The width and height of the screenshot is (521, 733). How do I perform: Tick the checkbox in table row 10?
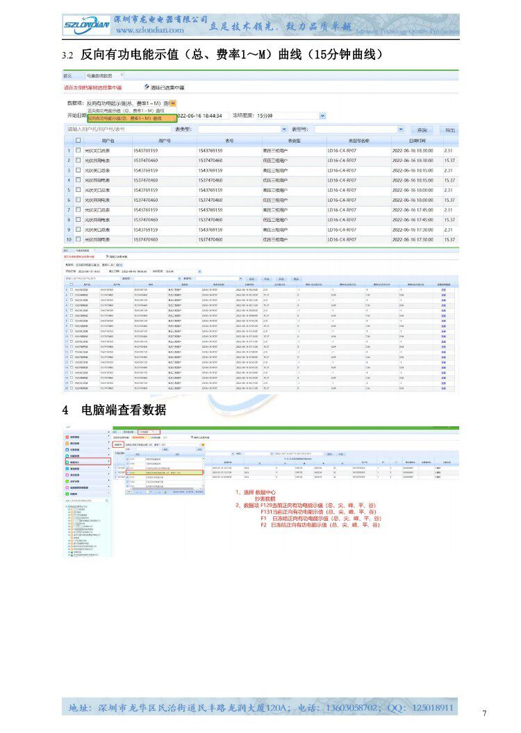point(78,239)
